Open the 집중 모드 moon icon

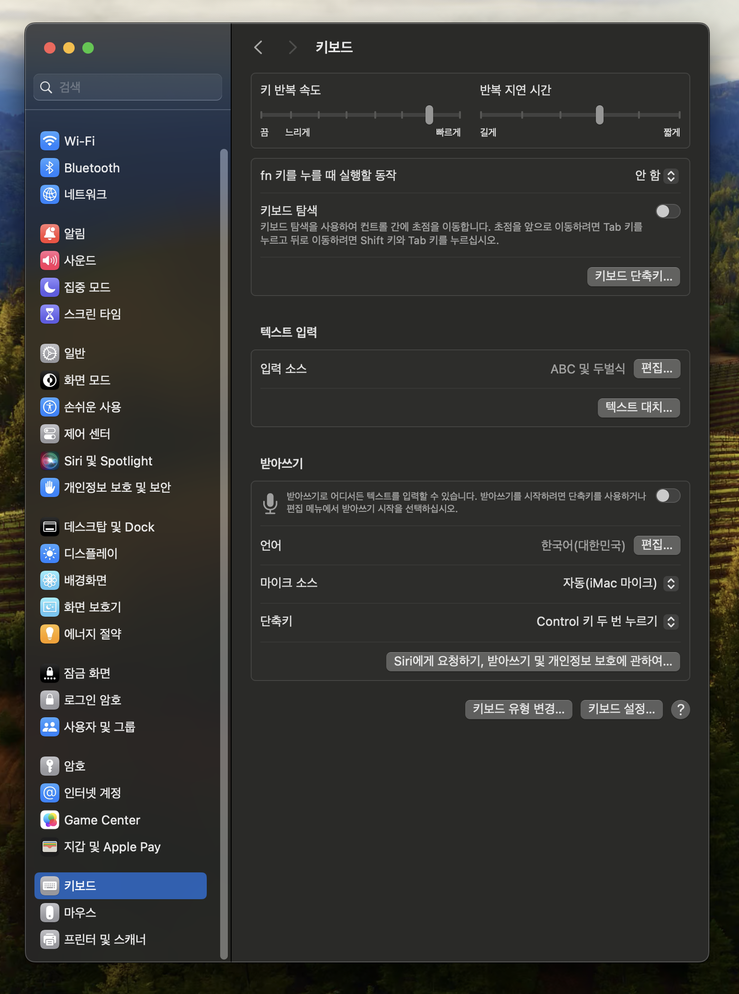click(50, 287)
